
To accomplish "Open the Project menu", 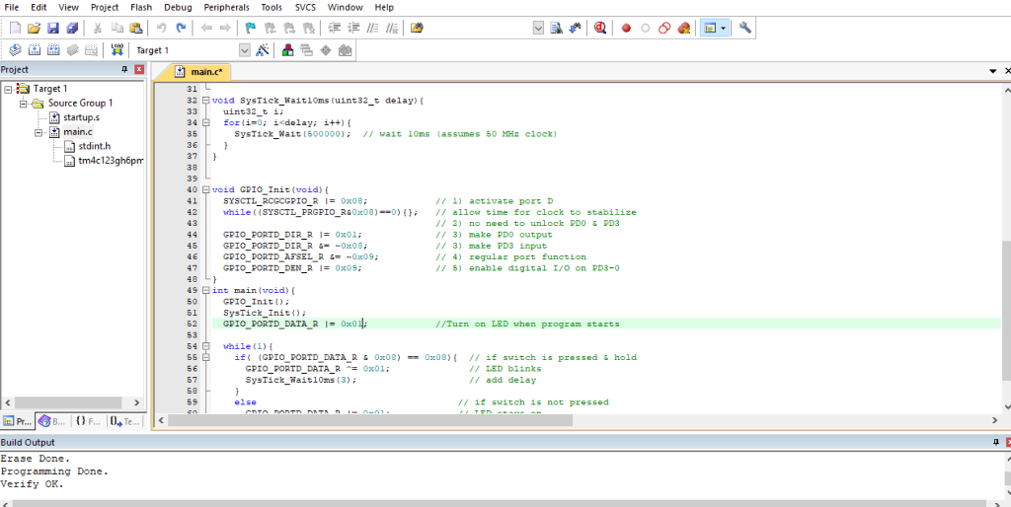I will (105, 7).
